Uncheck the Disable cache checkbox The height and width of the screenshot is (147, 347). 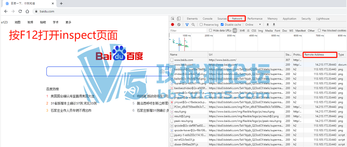pyautogui.click(x=222, y=24)
